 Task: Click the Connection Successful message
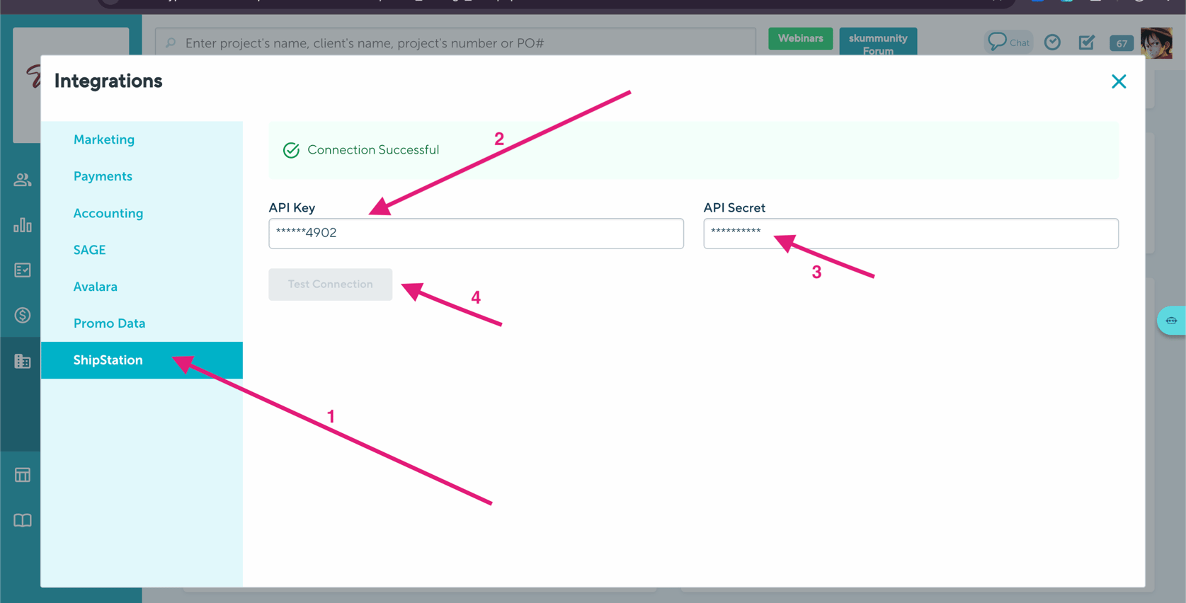(373, 150)
